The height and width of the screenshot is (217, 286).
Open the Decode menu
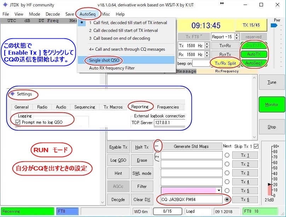point(53,14)
